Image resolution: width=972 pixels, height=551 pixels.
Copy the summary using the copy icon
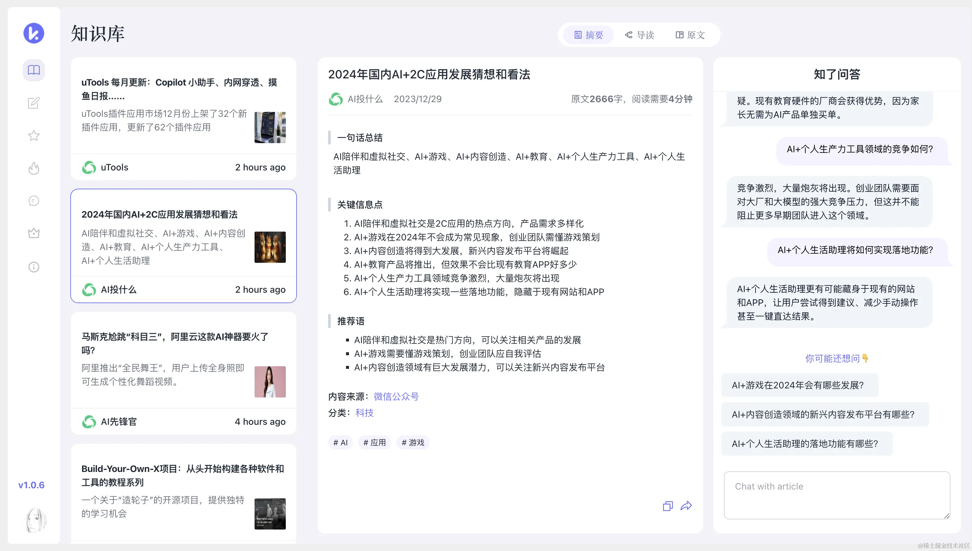pos(668,506)
